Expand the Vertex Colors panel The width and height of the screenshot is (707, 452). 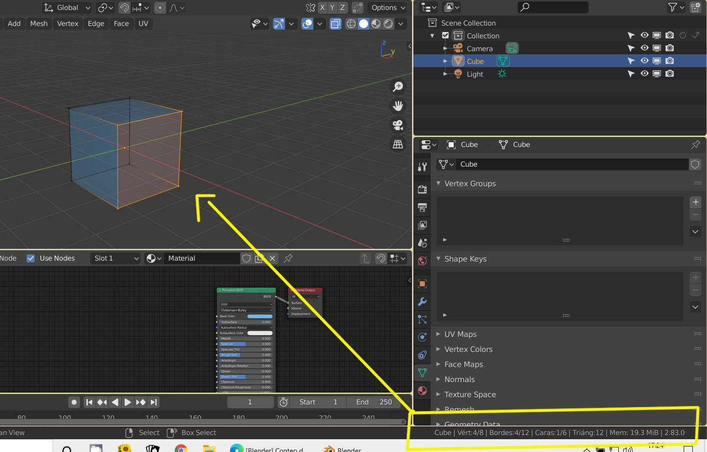[439, 349]
